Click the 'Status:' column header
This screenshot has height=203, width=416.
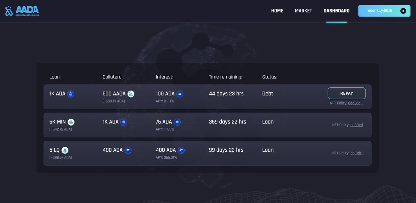(270, 77)
